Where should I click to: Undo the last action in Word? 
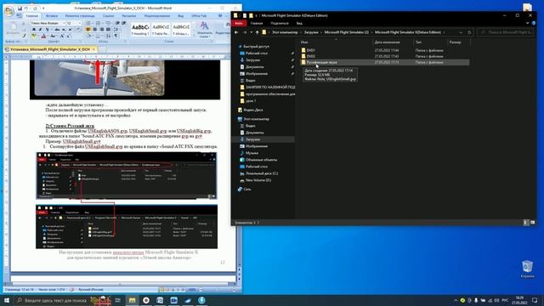pyautogui.click(x=26, y=8)
